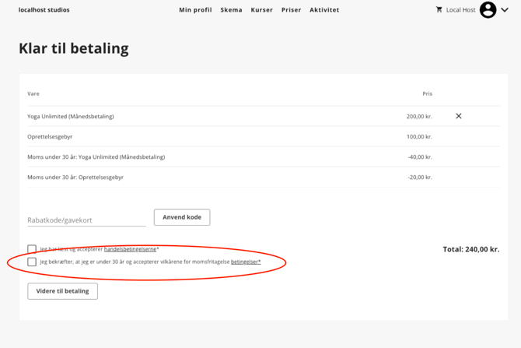Click the user avatar icon
The image size is (521, 348).
click(x=488, y=10)
